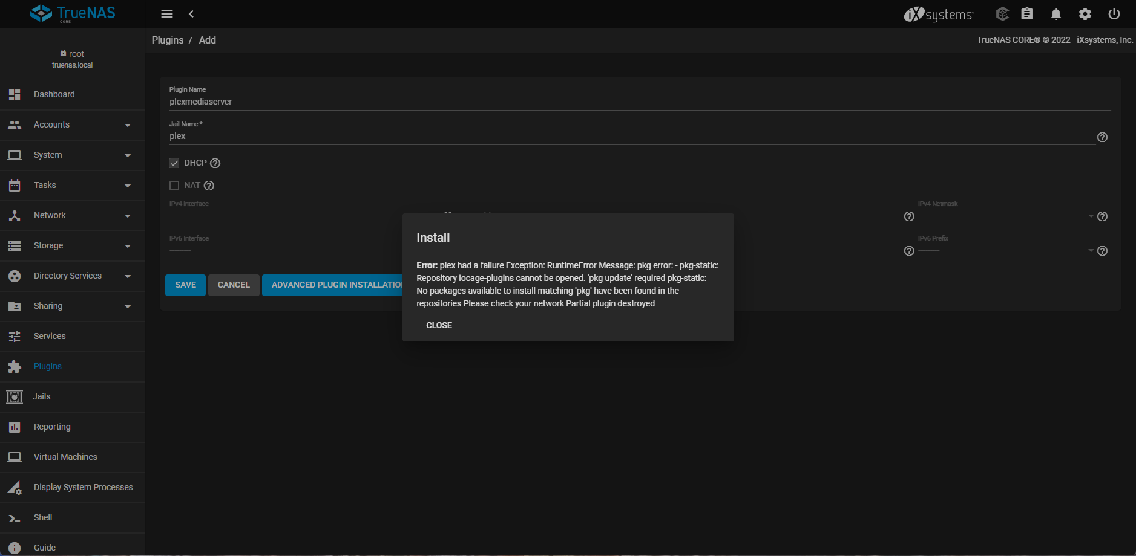Viewport: 1136px width, 556px height.
Task: Close the Install error dialog
Action: coord(439,325)
